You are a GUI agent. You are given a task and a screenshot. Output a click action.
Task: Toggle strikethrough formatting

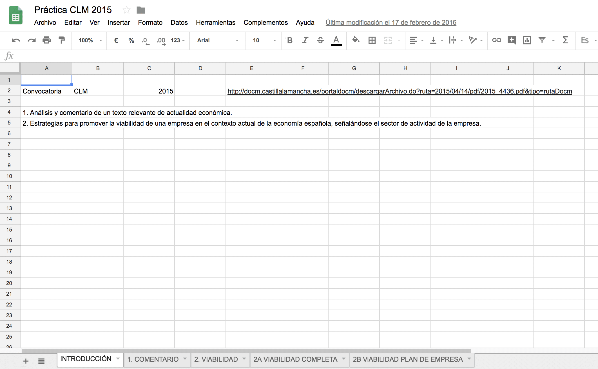tap(320, 40)
